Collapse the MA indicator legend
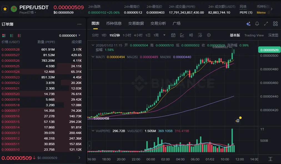The image size is (281, 164). (93, 57)
